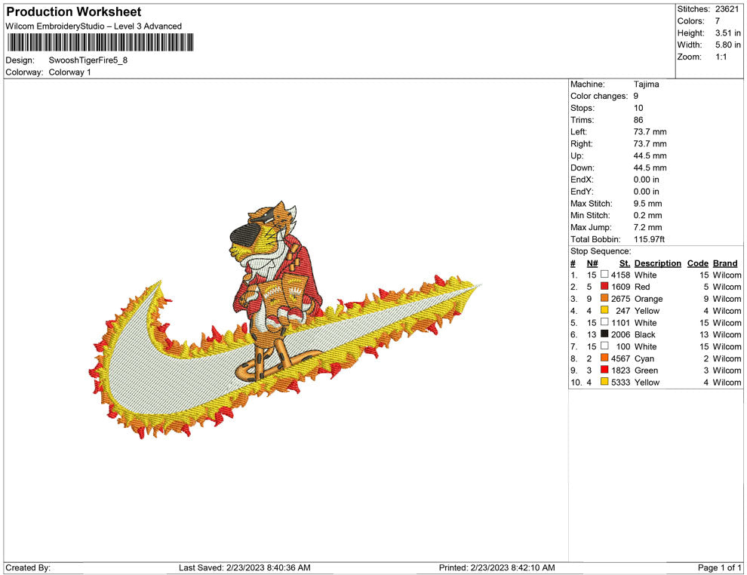Image resolution: width=747 pixels, height=575 pixels.
Task: Click the Max Stitch value 9.5 mm
Action: (x=648, y=204)
